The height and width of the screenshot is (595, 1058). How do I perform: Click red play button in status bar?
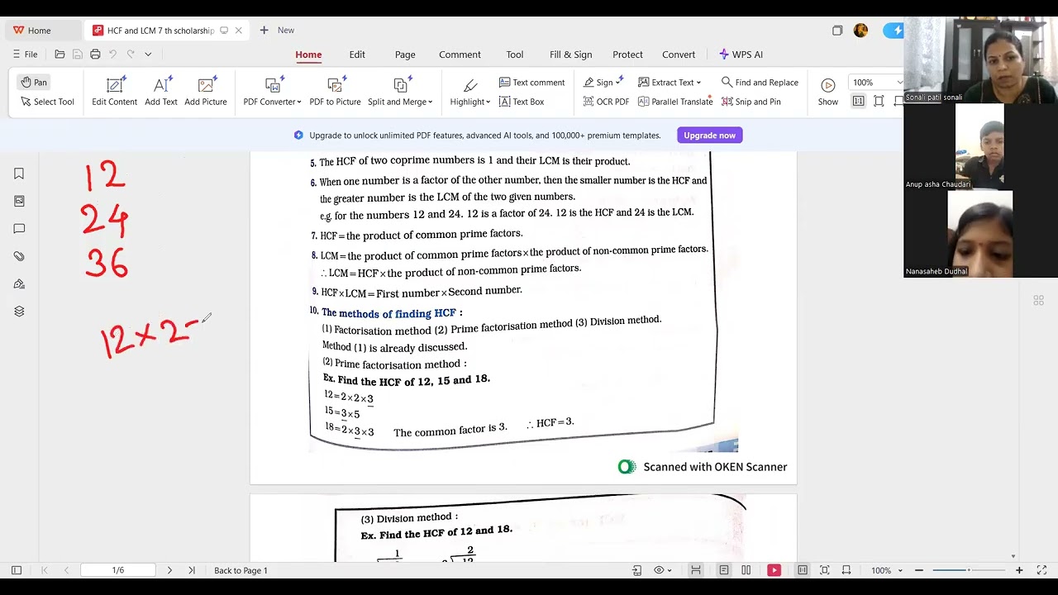coord(774,570)
